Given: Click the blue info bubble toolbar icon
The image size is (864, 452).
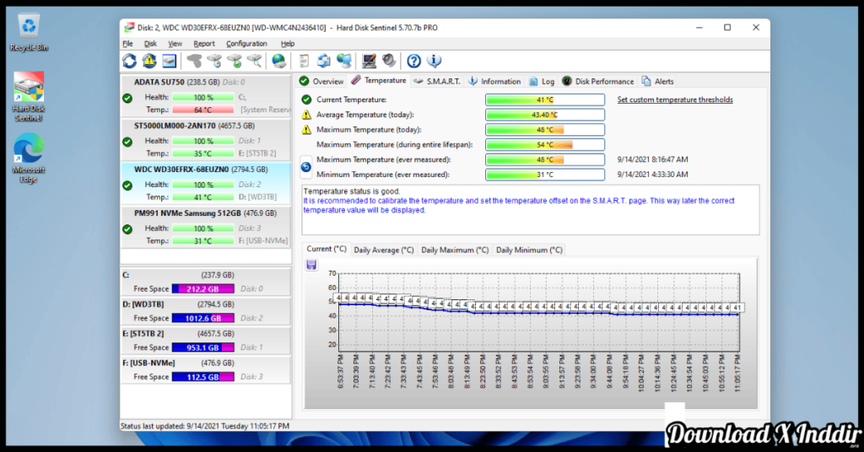Looking at the screenshot, I should [434, 61].
